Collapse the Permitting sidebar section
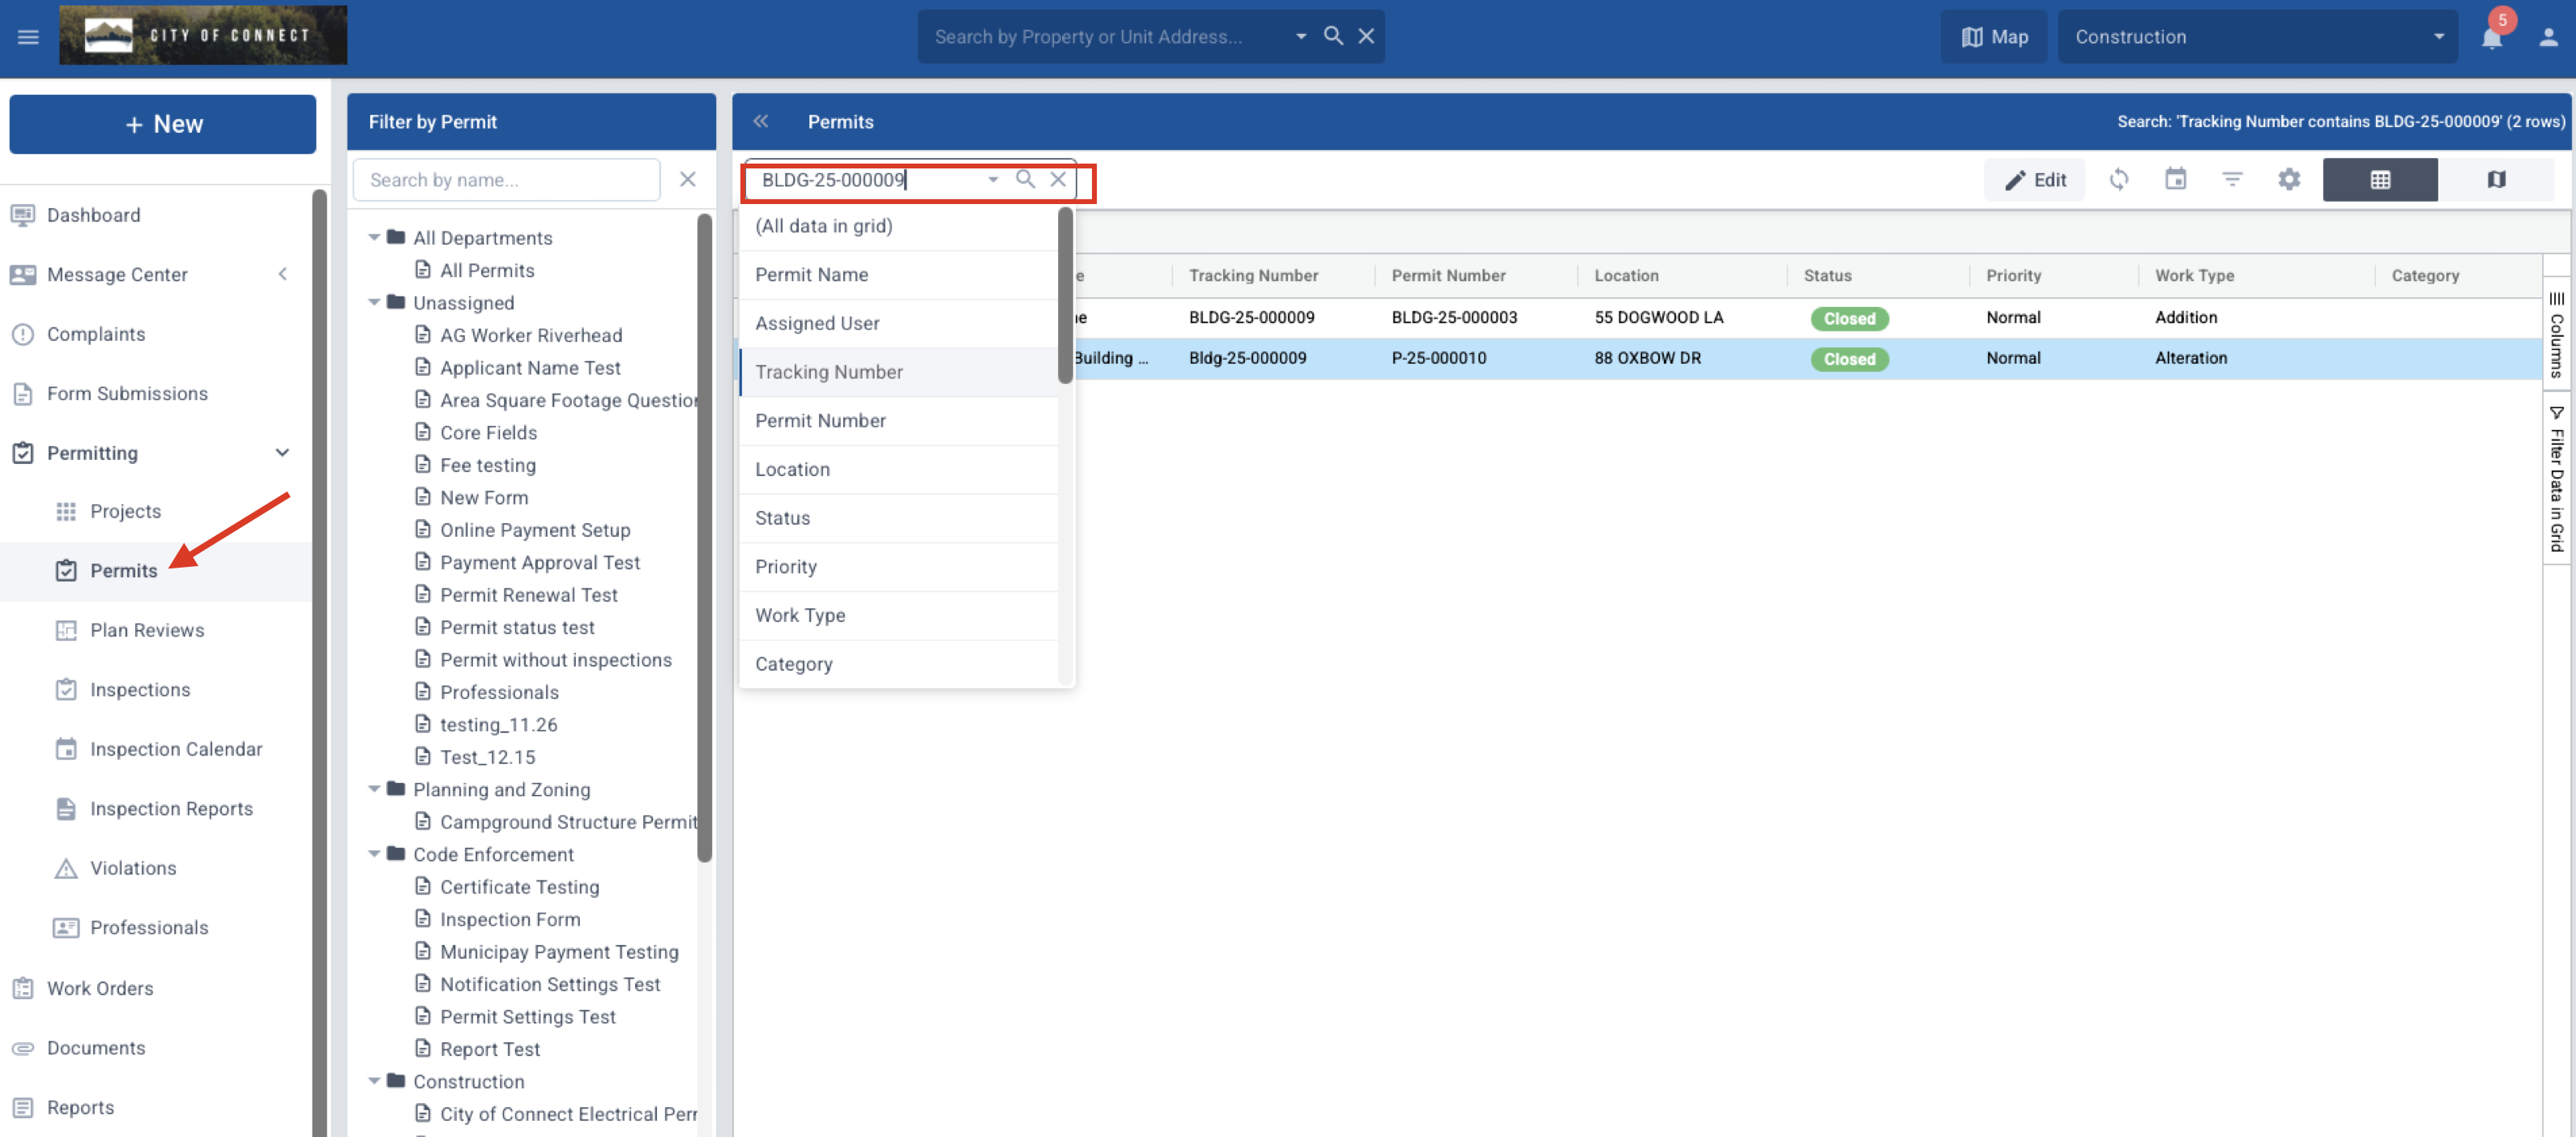This screenshot has height=1137, width=2576. (282, 453)
